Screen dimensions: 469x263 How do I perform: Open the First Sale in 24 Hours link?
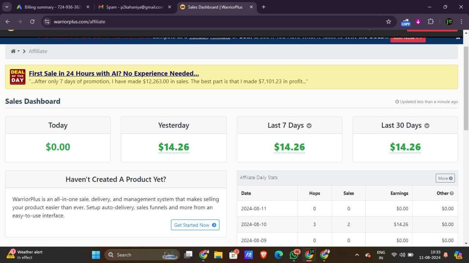click(x=114, y=74)
